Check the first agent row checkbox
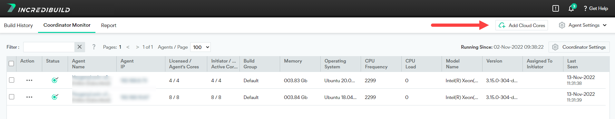 click(x=12, y=80)
